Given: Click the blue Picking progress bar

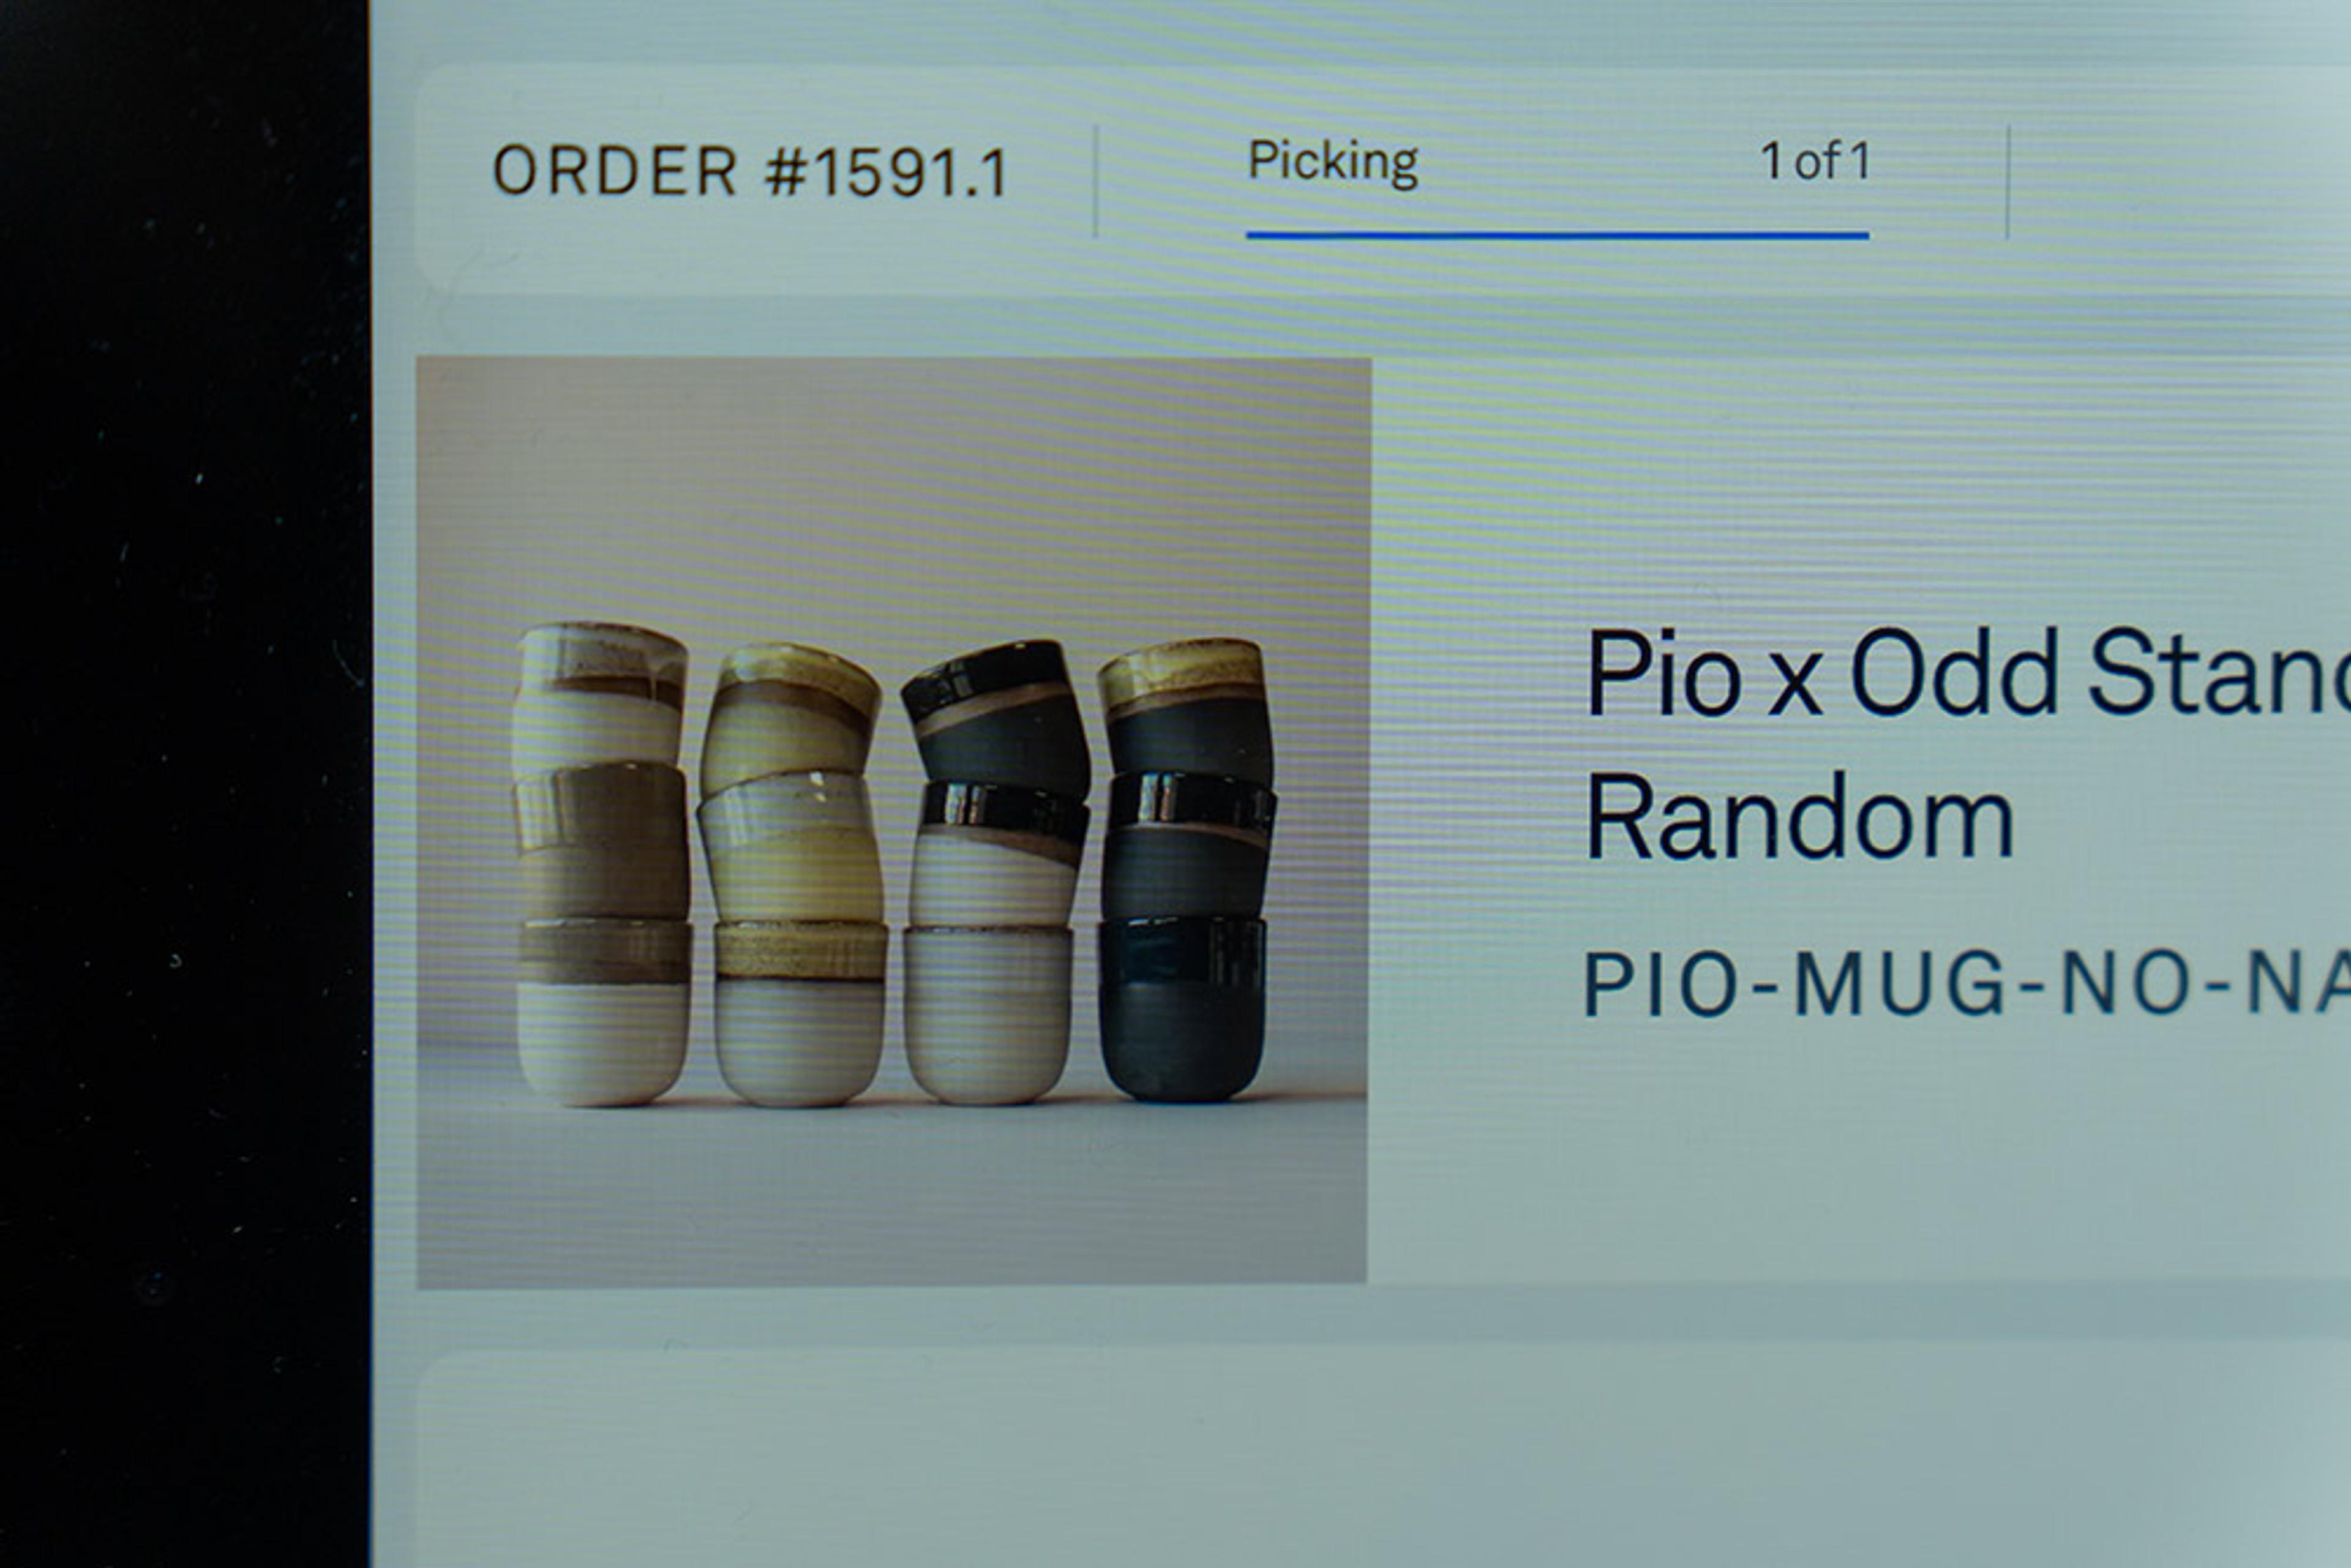Looking at the screenshot, I should (x=1557, y=236).
